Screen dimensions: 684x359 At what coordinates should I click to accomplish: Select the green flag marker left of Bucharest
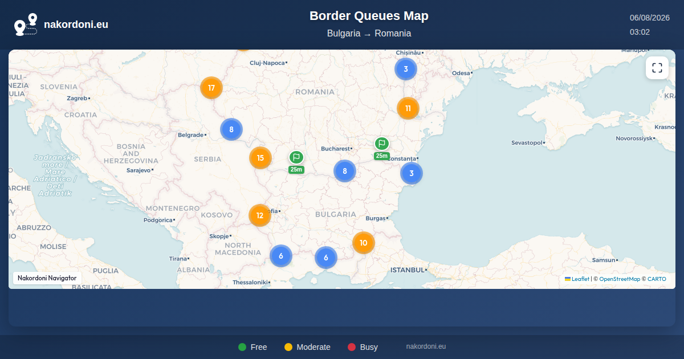(x=296, y=157)
